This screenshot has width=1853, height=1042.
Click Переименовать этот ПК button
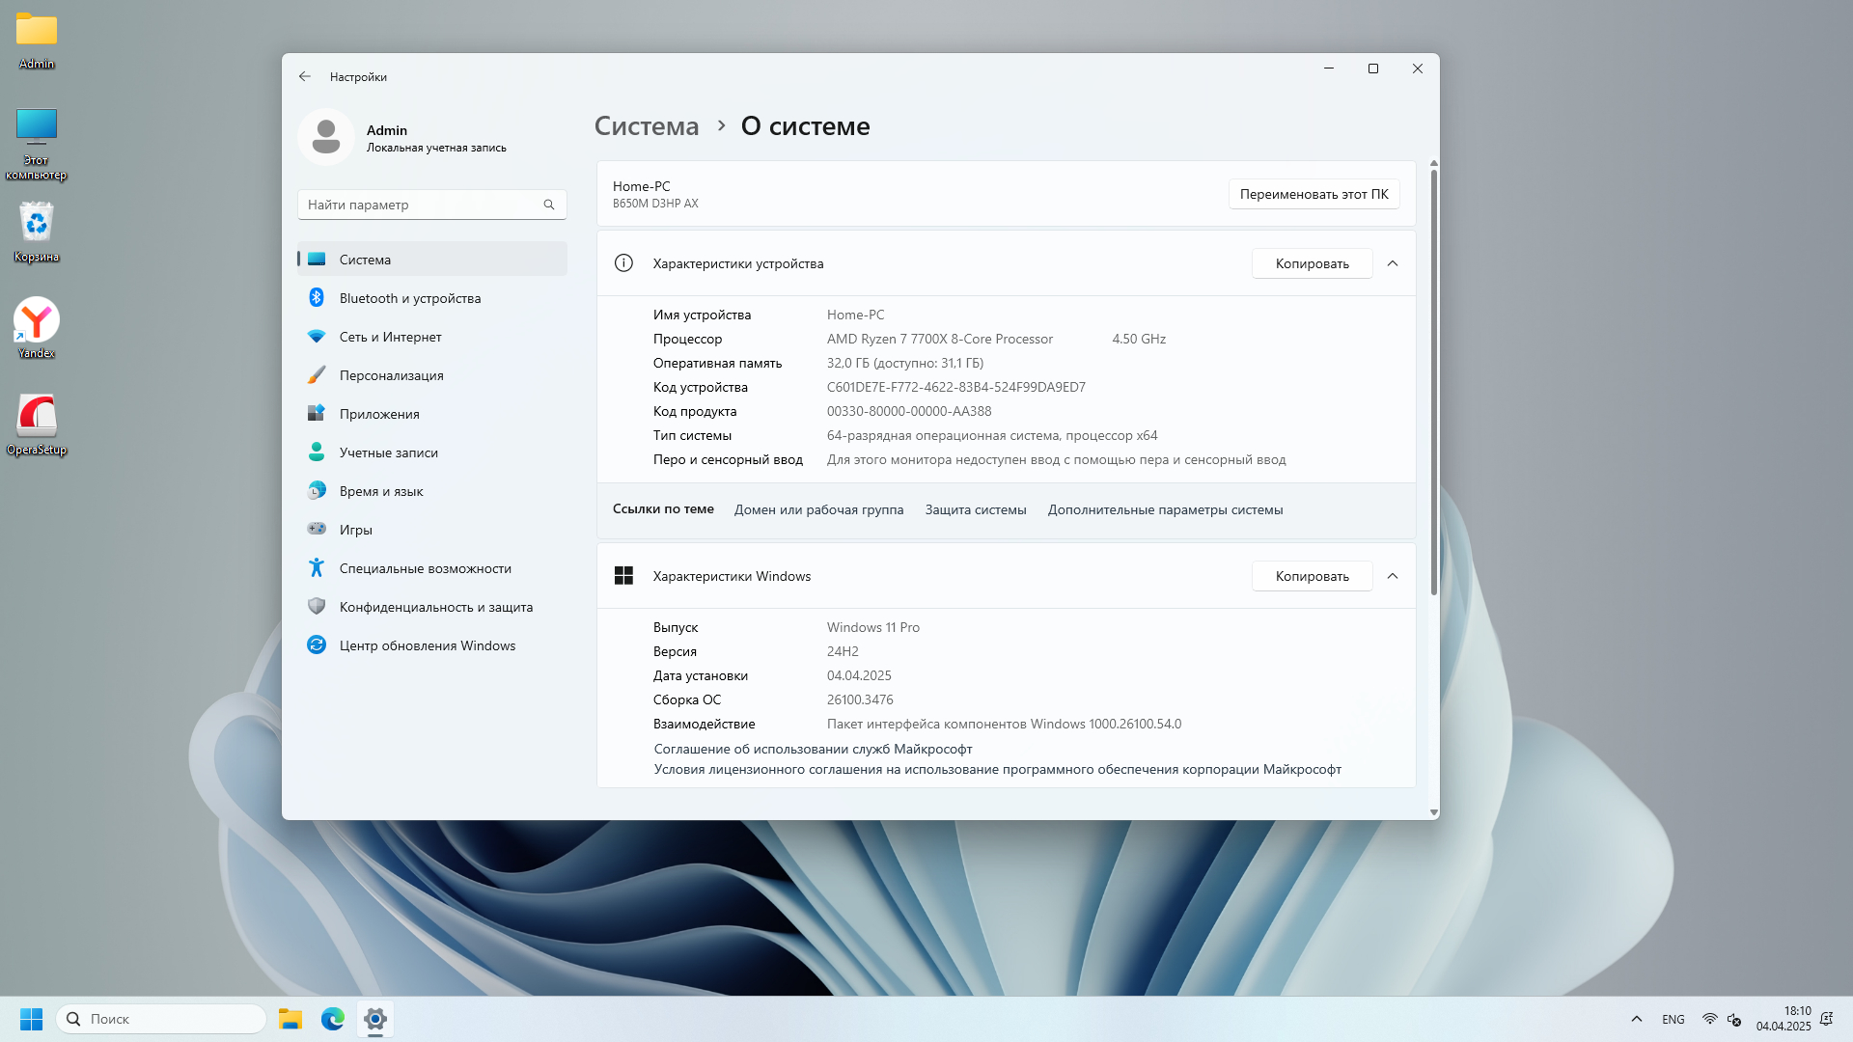click(1314, 194)
